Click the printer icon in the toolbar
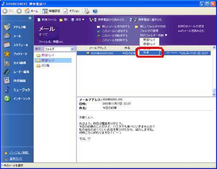Image resolution: width=217 pixels, height=169 pixels. pos(87,11)
